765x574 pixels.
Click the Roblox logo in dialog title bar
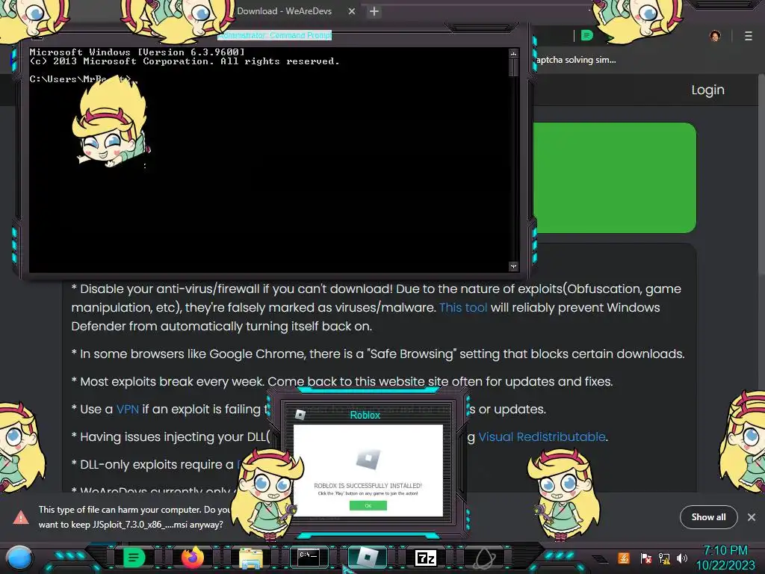(x=300, y=415)
